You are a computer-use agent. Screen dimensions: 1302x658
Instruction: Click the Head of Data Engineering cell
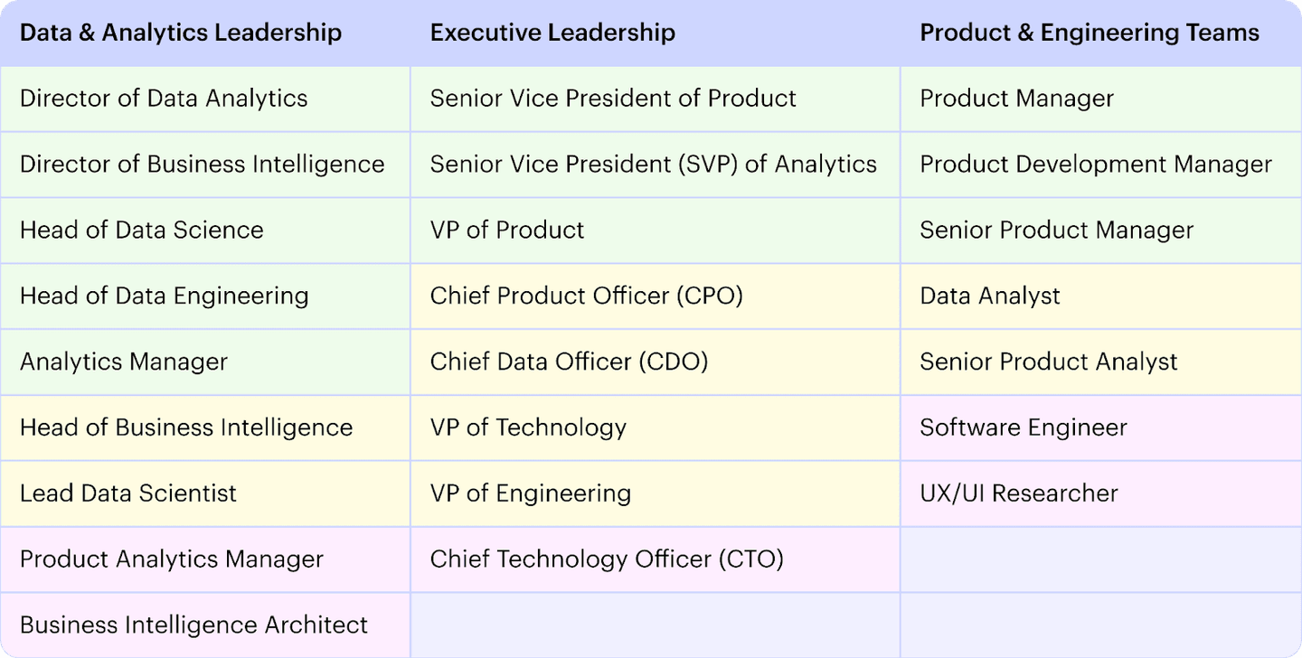pyautogui.click(x=164, y=296)
